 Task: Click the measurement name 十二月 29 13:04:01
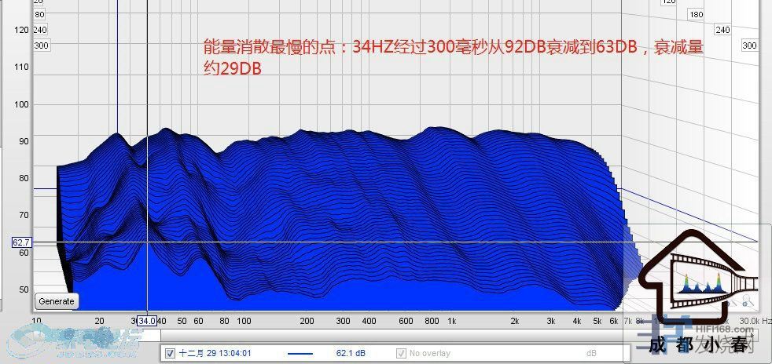(x=215, y=354)
